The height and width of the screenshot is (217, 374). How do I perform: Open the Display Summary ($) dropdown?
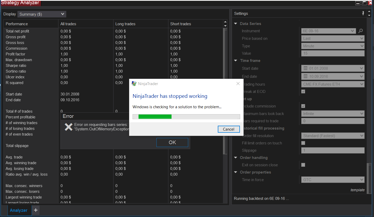42,14
